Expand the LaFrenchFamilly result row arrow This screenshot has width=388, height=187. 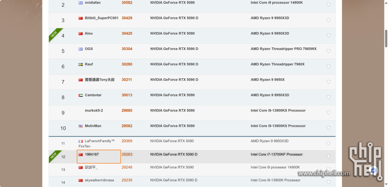coord(328,143)
